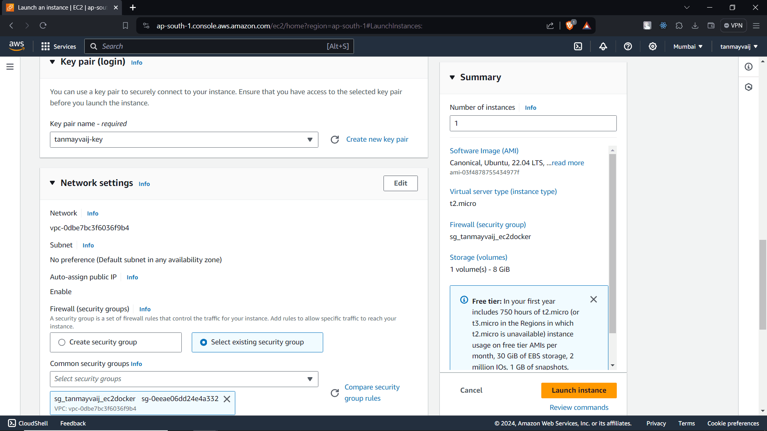Click the Number of instances field
This screenshot has height=431, width=767.
click(x=533, y=123)
